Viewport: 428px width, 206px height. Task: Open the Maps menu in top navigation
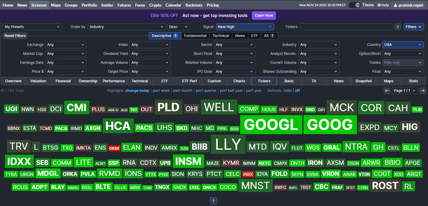coord(56,5)
